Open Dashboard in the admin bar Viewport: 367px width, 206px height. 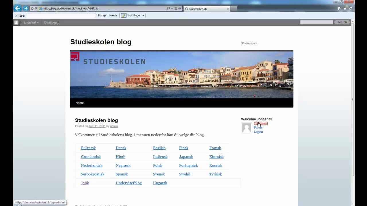click(x=52, y=22)
